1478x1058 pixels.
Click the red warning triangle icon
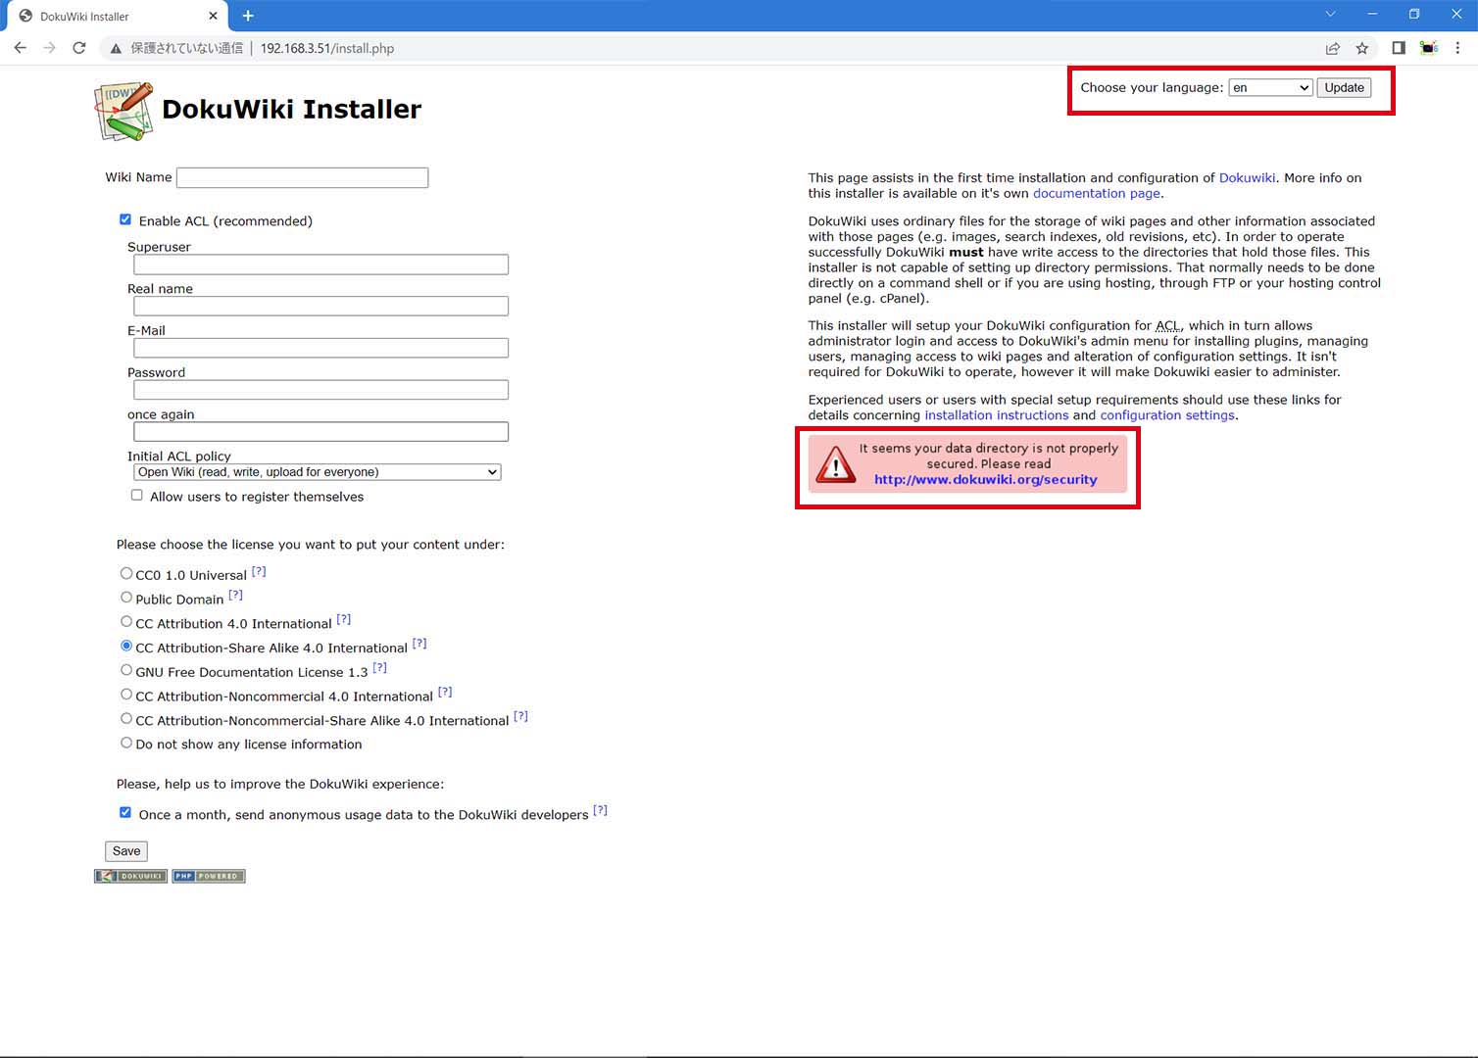pyautogui.click(x=836, y=464)
